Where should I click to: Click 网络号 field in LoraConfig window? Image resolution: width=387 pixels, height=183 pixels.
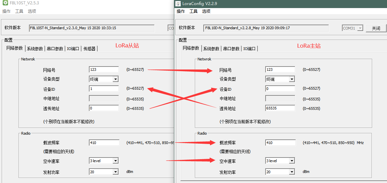point(280,70)
